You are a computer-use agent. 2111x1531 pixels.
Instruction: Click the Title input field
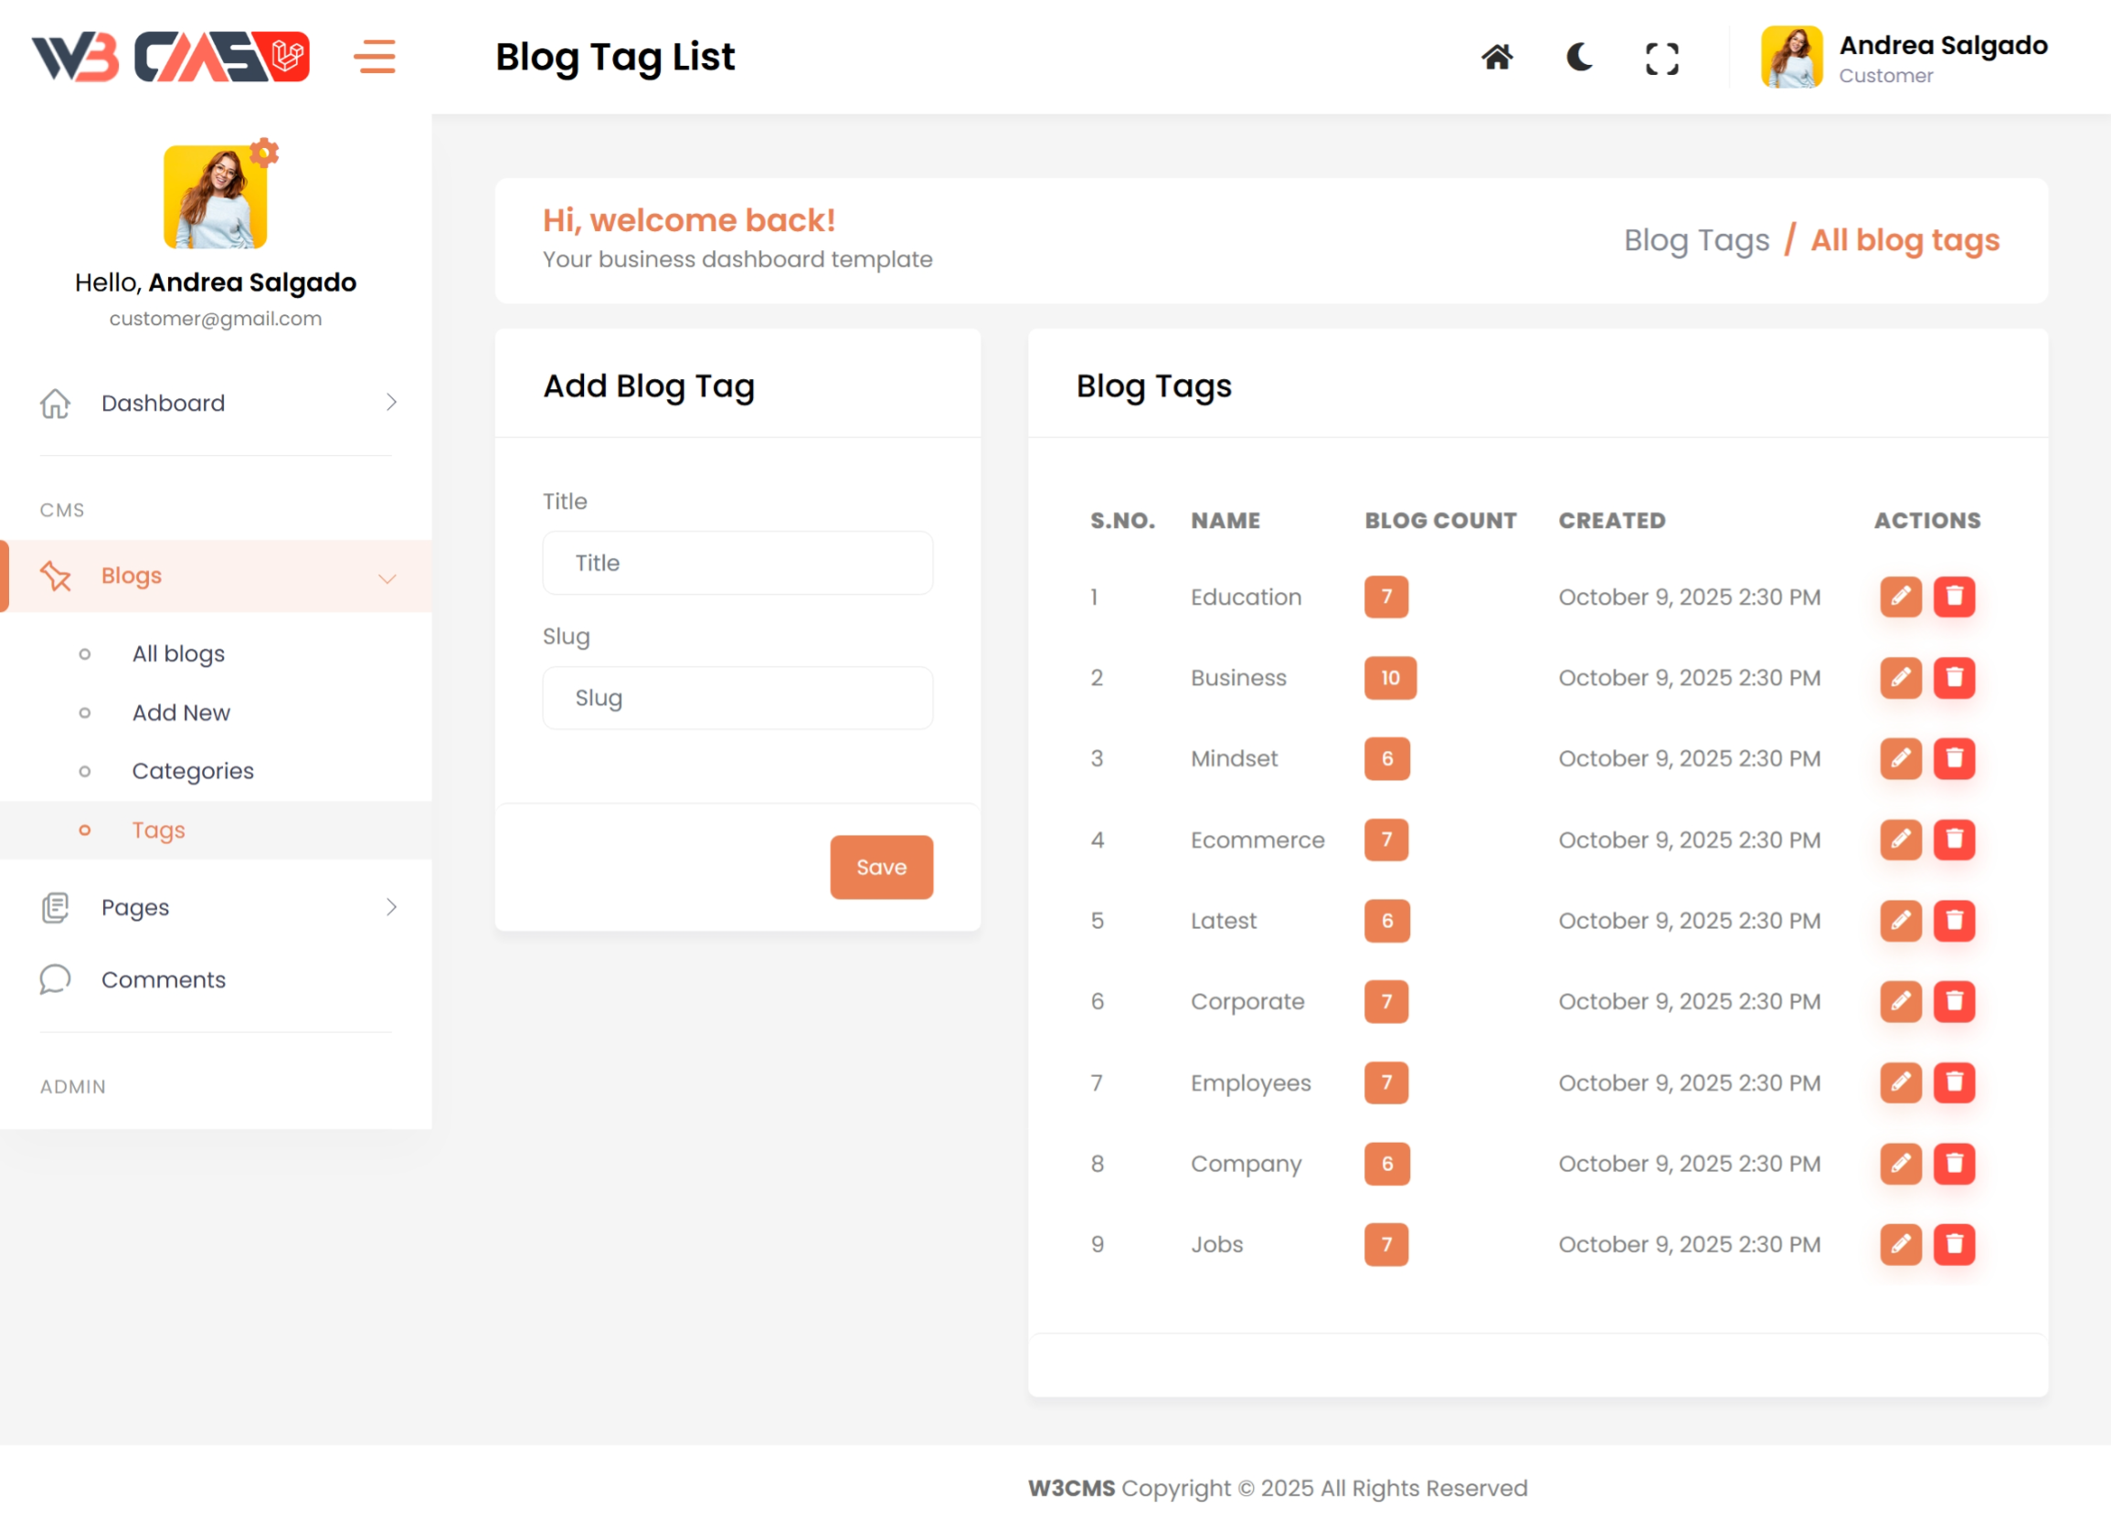[x=737, y=563]
